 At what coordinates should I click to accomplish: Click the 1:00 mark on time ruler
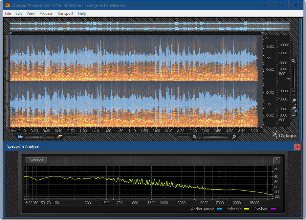[83, 131]
